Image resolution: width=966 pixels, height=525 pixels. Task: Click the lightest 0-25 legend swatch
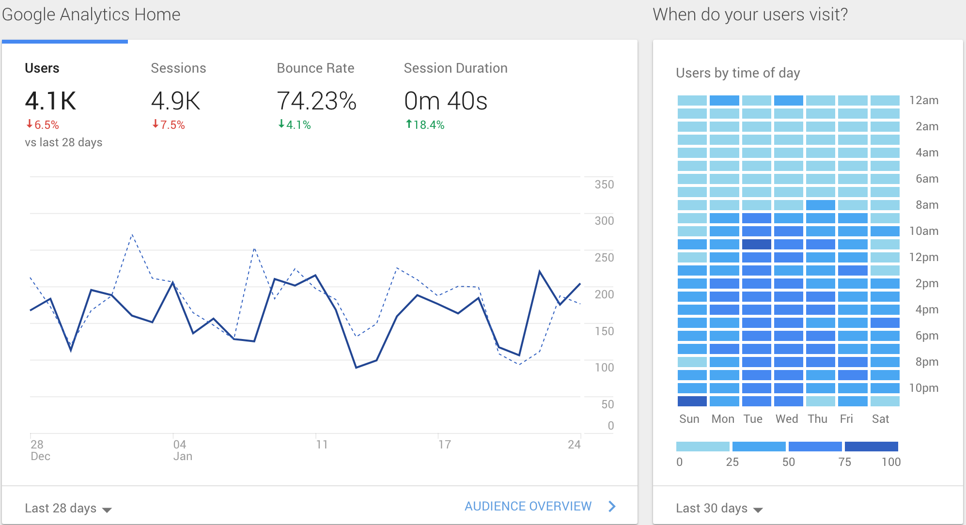click(702, 446)
